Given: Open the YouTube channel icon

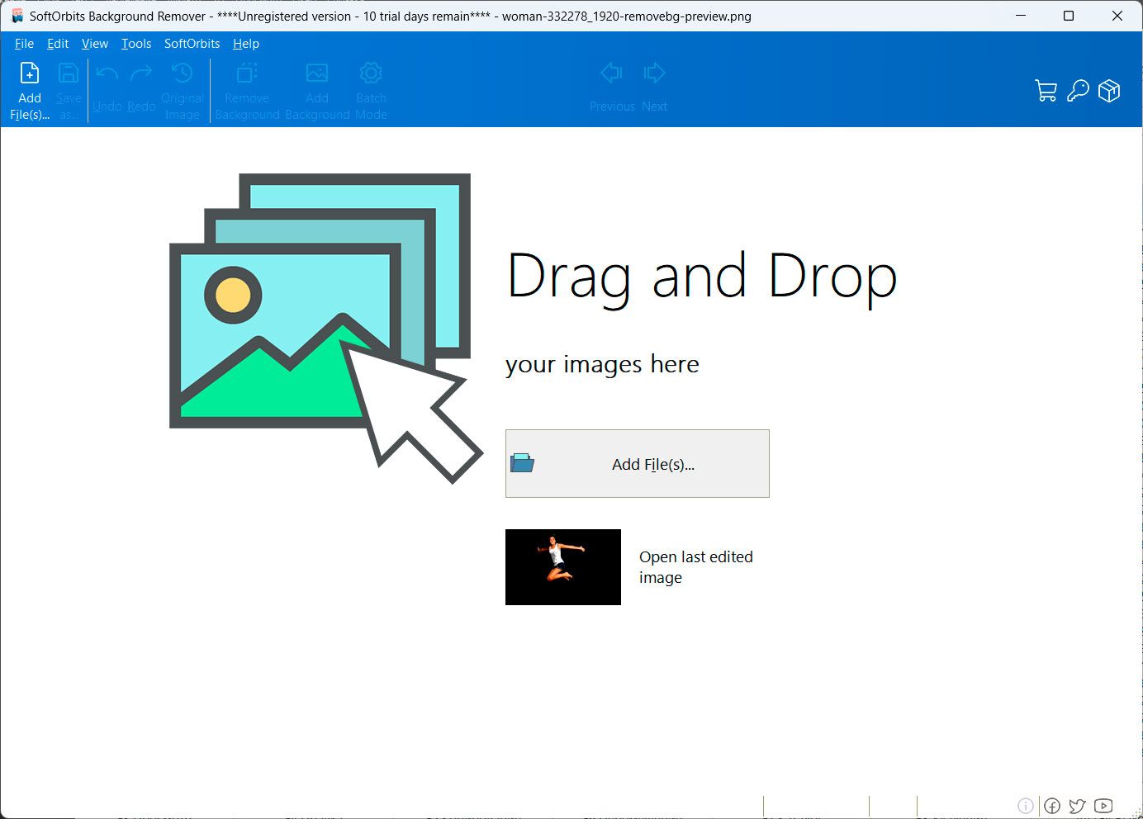Looking at the screenshot, I should pyautogui.click(x=1103, y=806).
